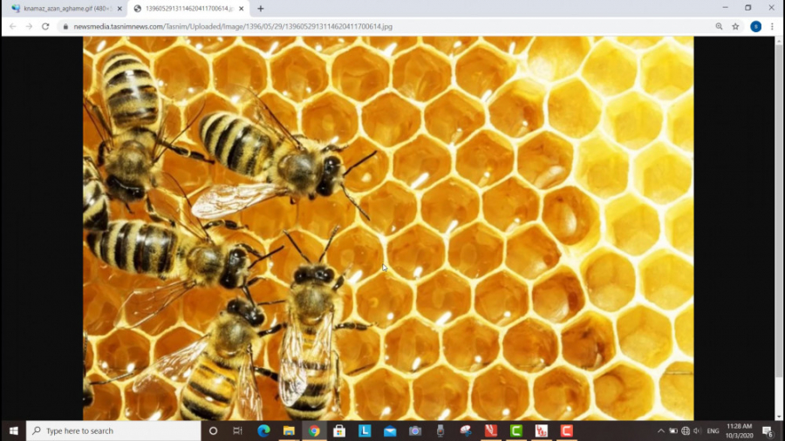The image size is (785, 441).
Task: Open the first red taskbar app icon
Action: 490,431
